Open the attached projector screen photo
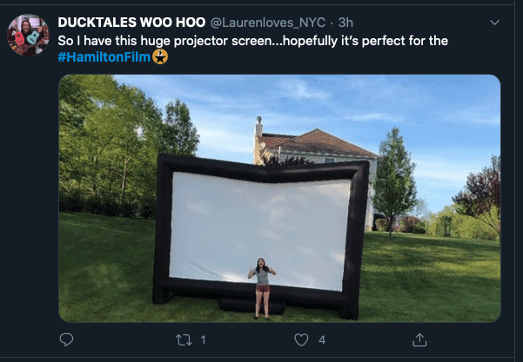523x362 pixels. click(279, 198)
